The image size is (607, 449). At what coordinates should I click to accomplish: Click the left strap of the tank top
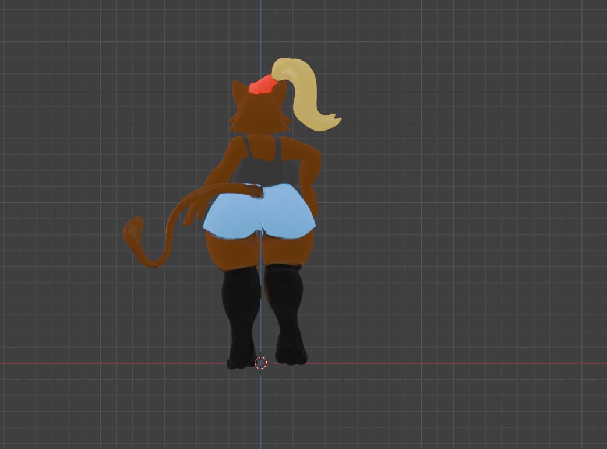click(x=246, y=148)
